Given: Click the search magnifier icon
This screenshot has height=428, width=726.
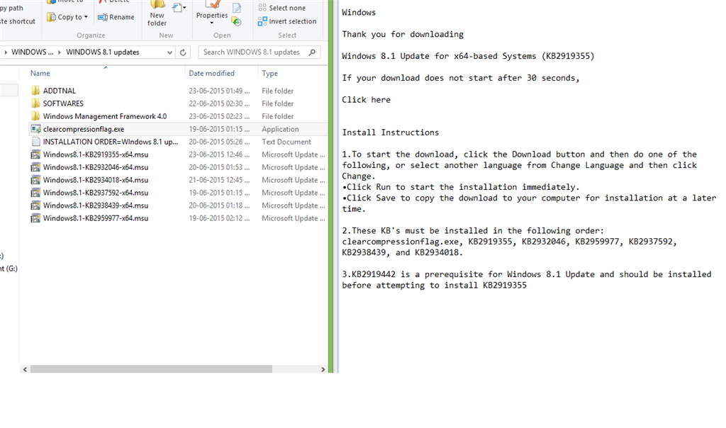Looking at the screenshot, I should click(313, 52).
